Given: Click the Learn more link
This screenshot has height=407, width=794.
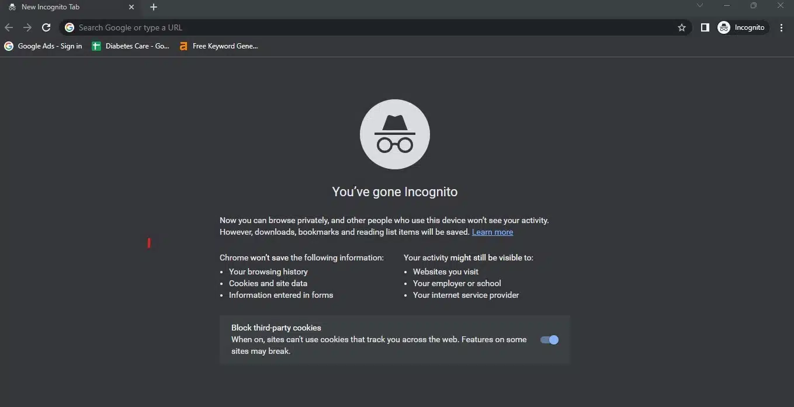Looking at the screenshot, I should coord(492,232).
